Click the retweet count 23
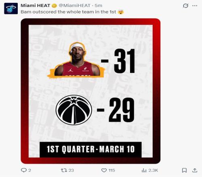The image size is (202, 178). pos(71,170)
